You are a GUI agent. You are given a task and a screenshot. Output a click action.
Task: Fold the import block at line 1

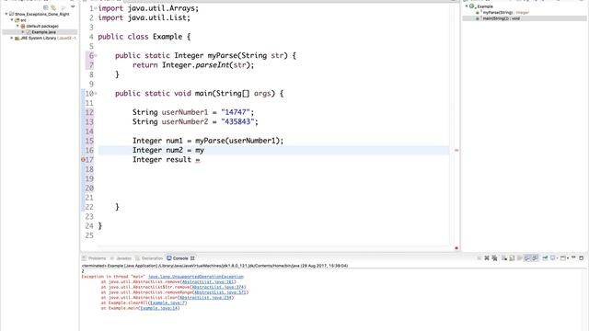96,8
